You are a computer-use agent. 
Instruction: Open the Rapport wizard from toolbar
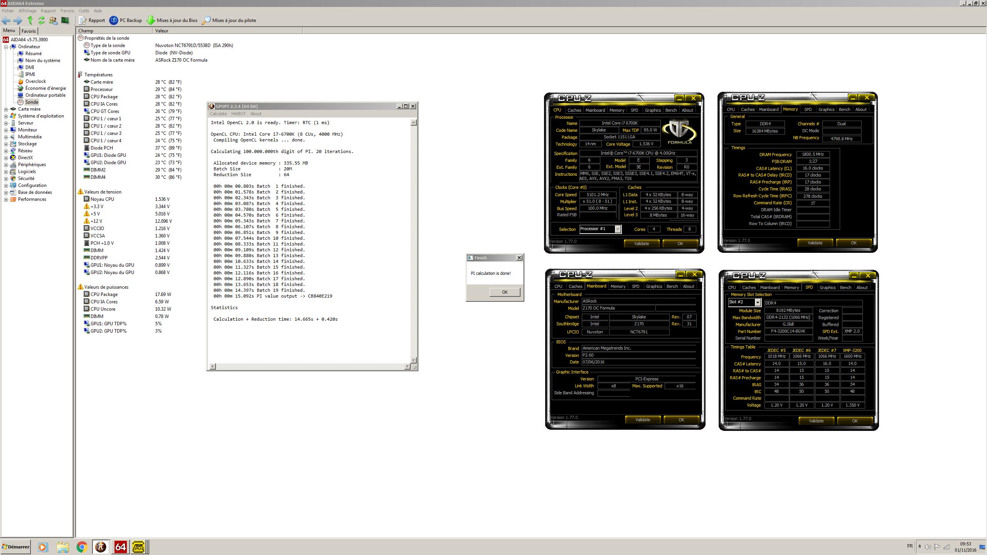[x=92, y=20]
